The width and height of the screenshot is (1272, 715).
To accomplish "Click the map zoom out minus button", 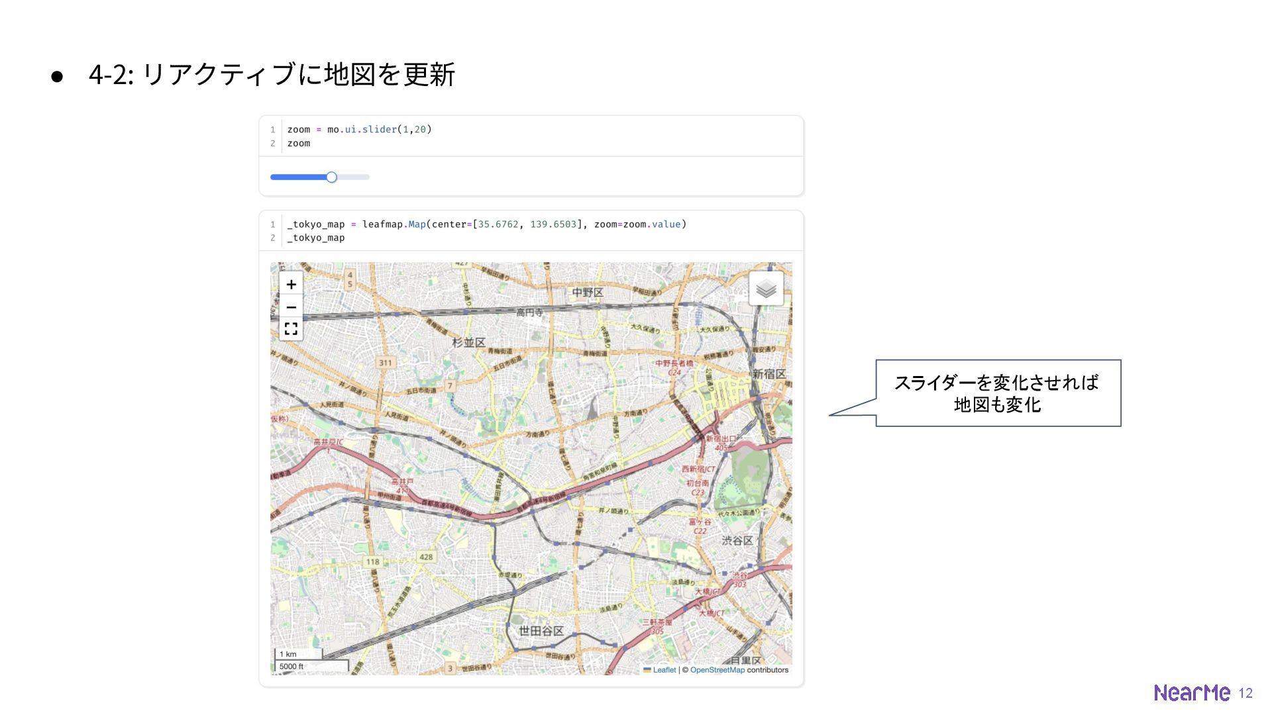I will coord(291,307).
